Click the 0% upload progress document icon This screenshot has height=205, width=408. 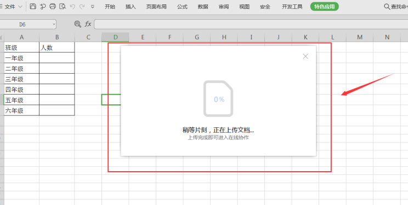(218, 99)
